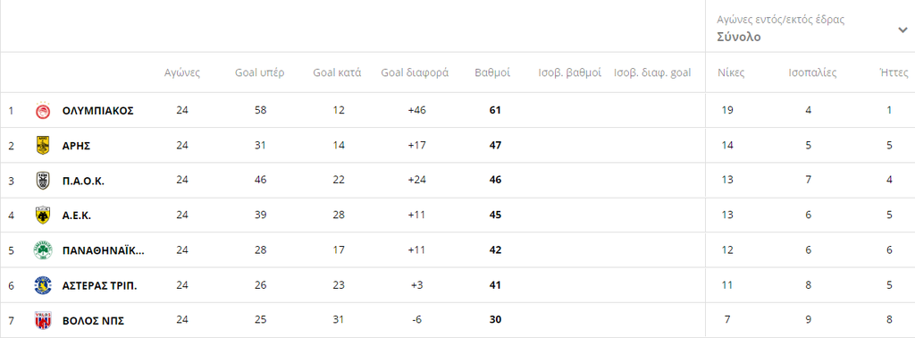Select the ΠΑΝΑΘΗΝΑΪΚ... team name
915x338 pixels.
104,250
